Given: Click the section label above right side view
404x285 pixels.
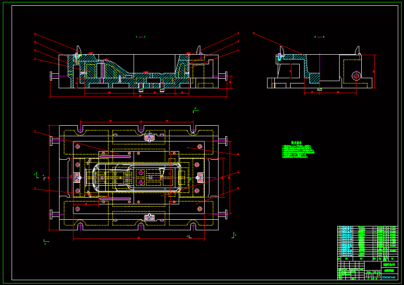Looking at the screenshot, I should pos(319,37).
